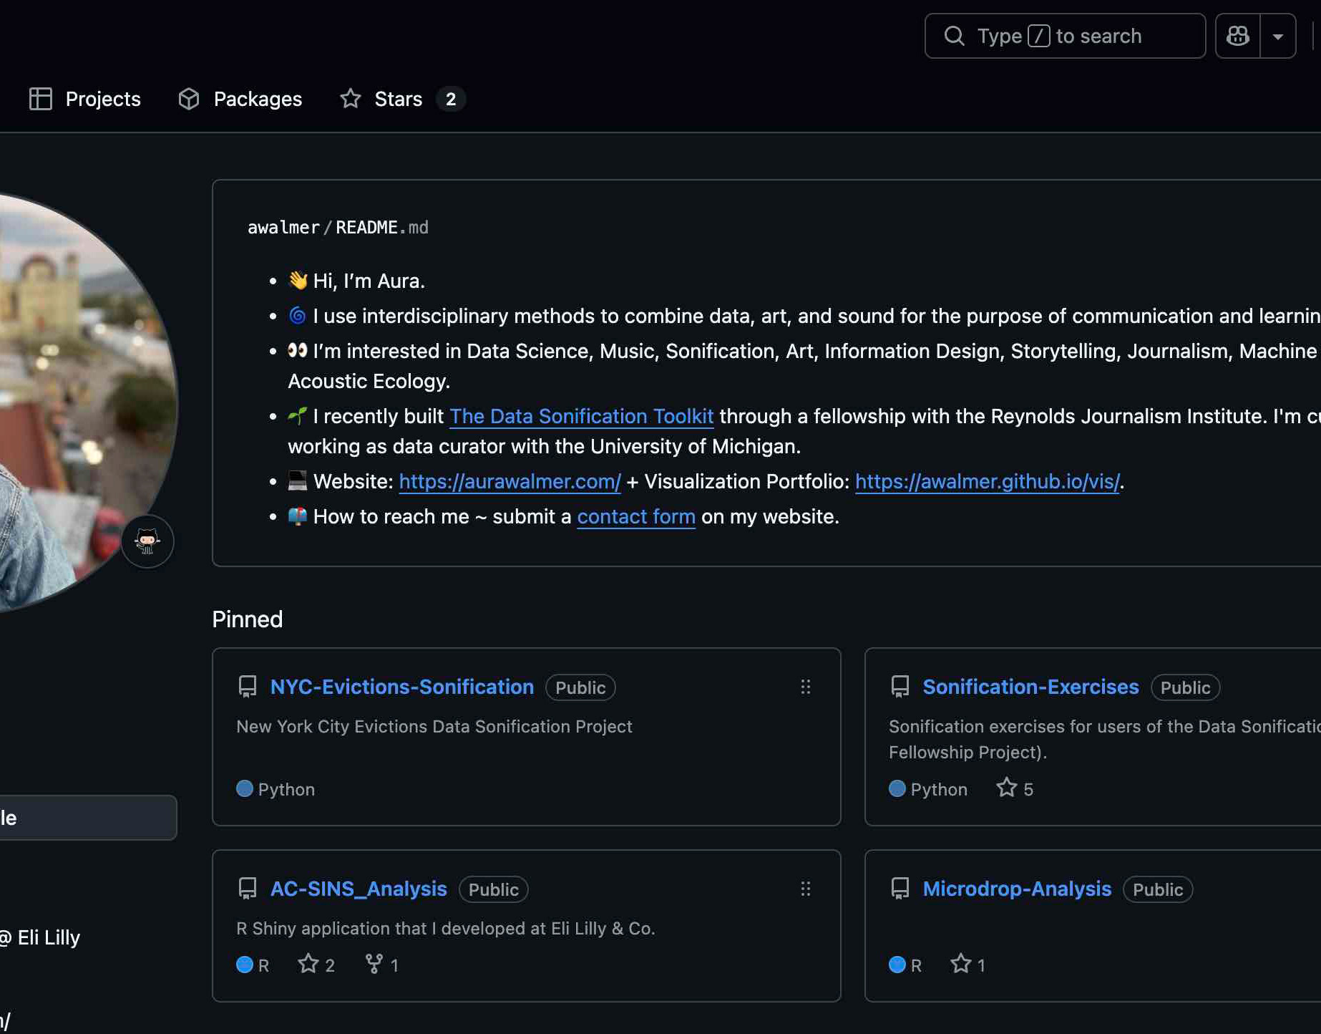Open the NYC-Evictions-Sonification repository
Viewport: 1321px width, 1034px height.
(x=401, y=687)
